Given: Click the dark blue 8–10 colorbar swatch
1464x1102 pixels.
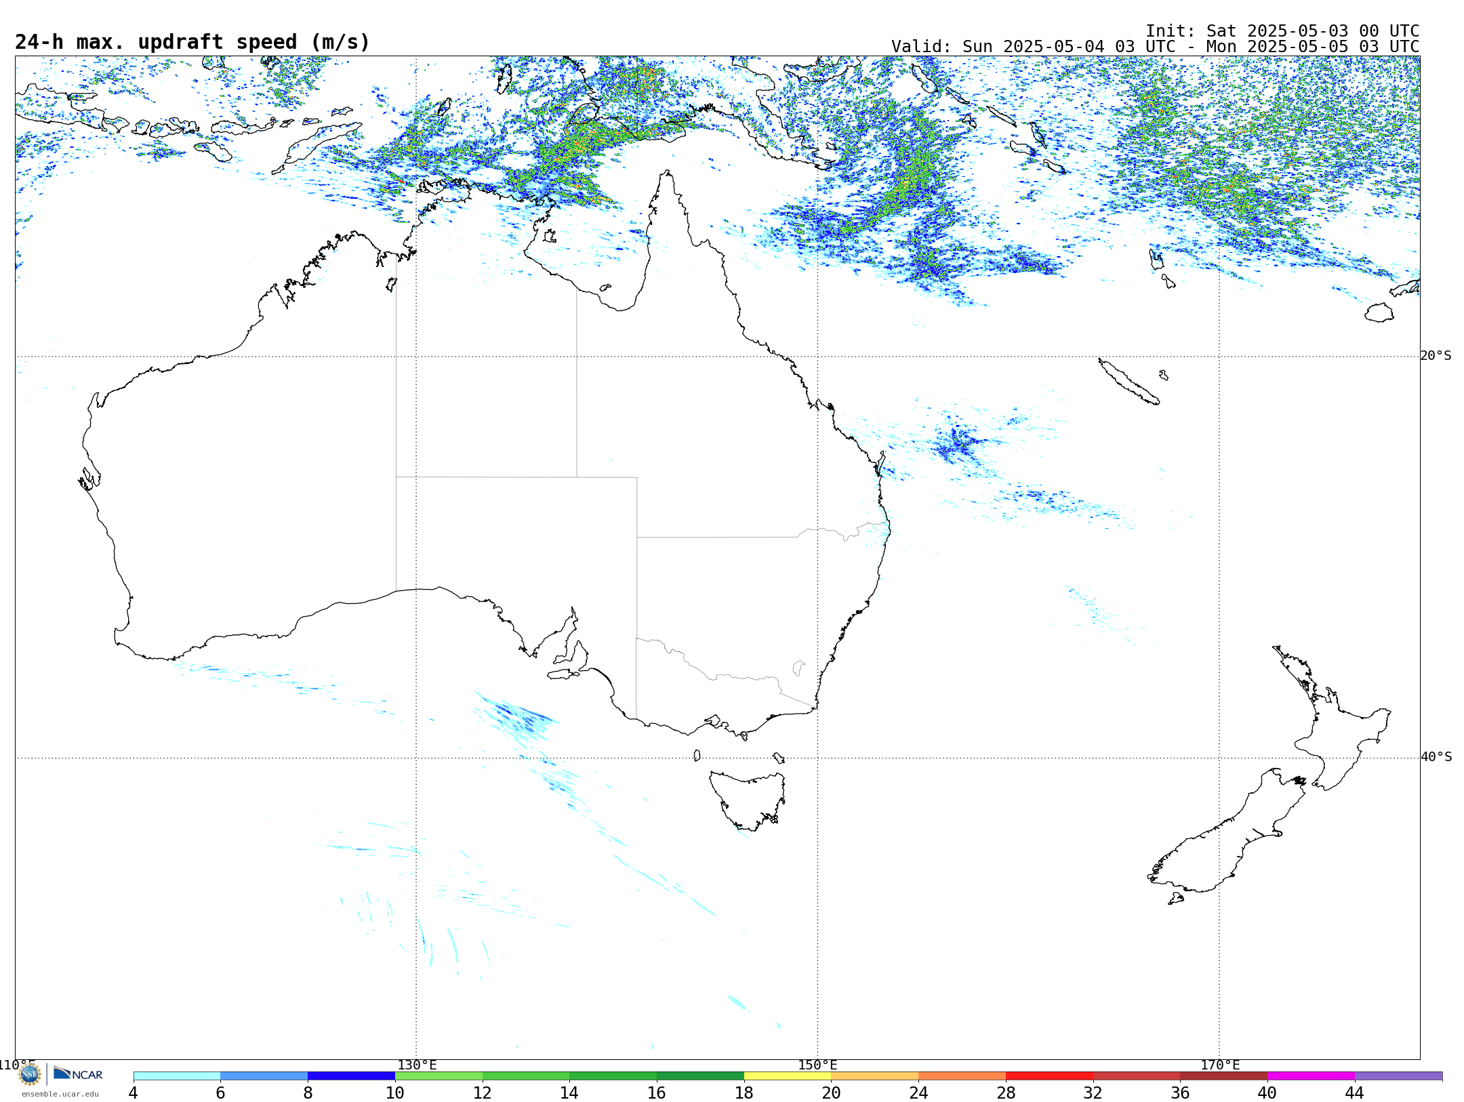Looking at the screenshot, I should (x=351, y=1076).
